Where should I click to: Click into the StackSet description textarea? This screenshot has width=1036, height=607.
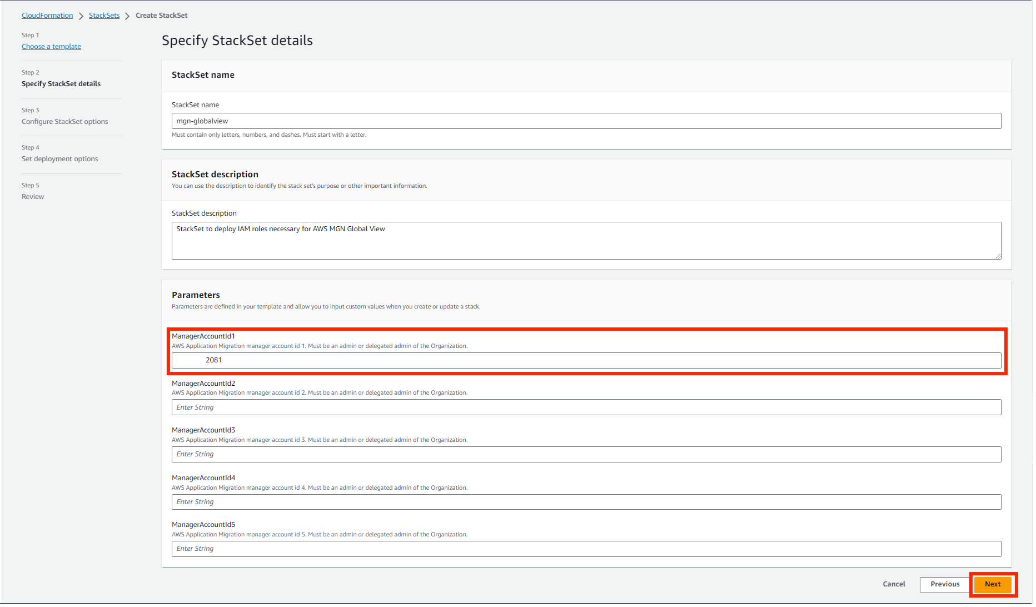(x=586, y=241)
